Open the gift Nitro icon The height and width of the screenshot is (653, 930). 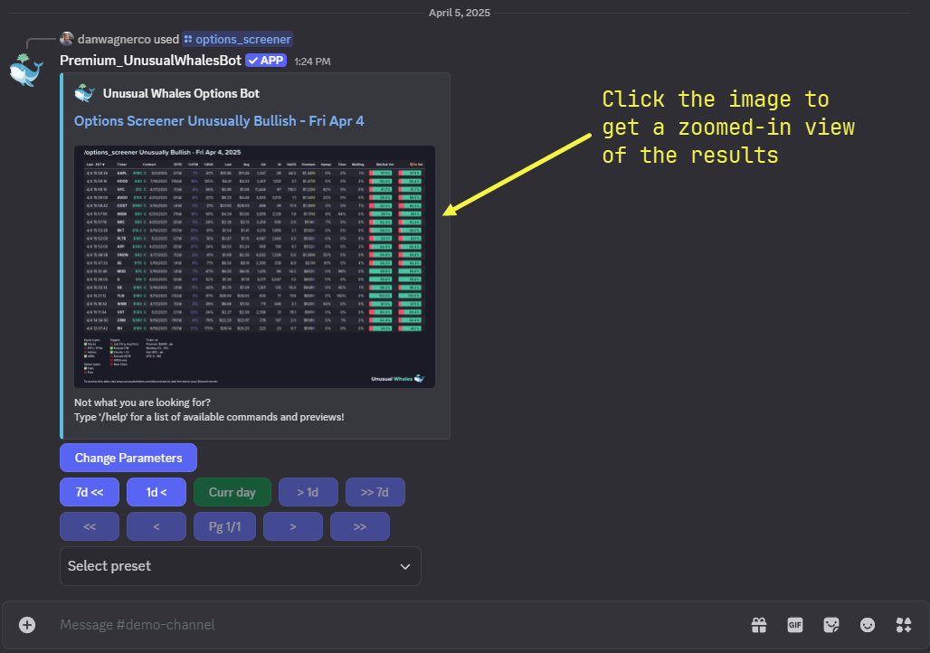[x=759, y=625]
